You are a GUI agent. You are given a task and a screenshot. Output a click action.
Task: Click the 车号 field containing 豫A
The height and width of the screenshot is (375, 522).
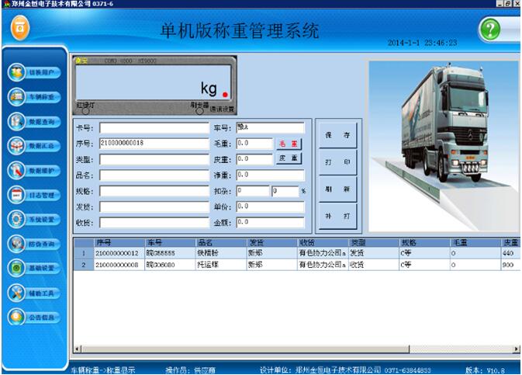(x=271, y=127)
